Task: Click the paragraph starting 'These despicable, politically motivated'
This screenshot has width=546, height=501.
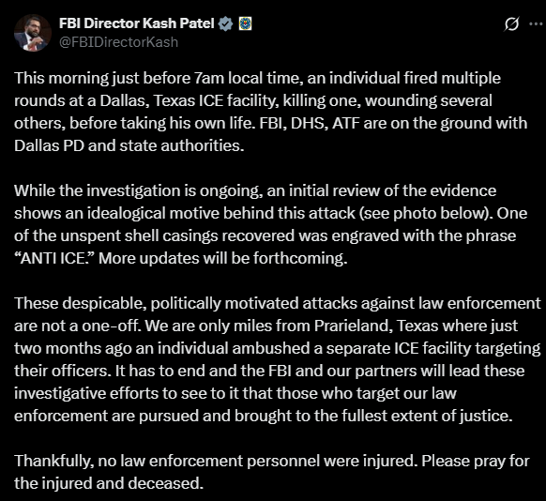Action: (x=278, y=359)
